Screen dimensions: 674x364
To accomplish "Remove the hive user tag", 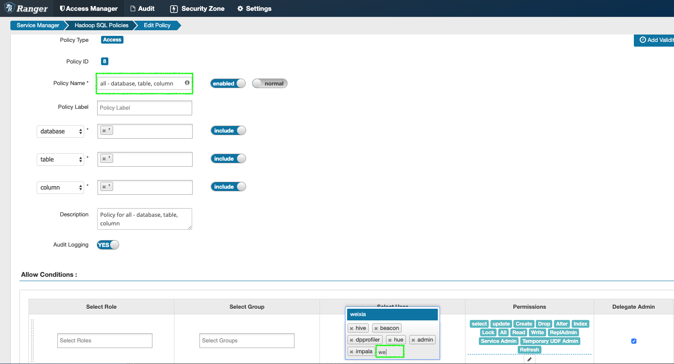I will (x=351, y=329).
